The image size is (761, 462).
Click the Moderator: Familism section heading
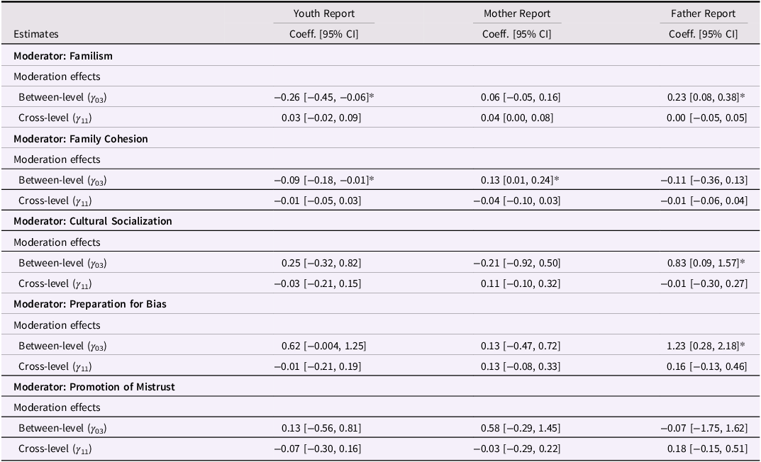click(63, 56)
